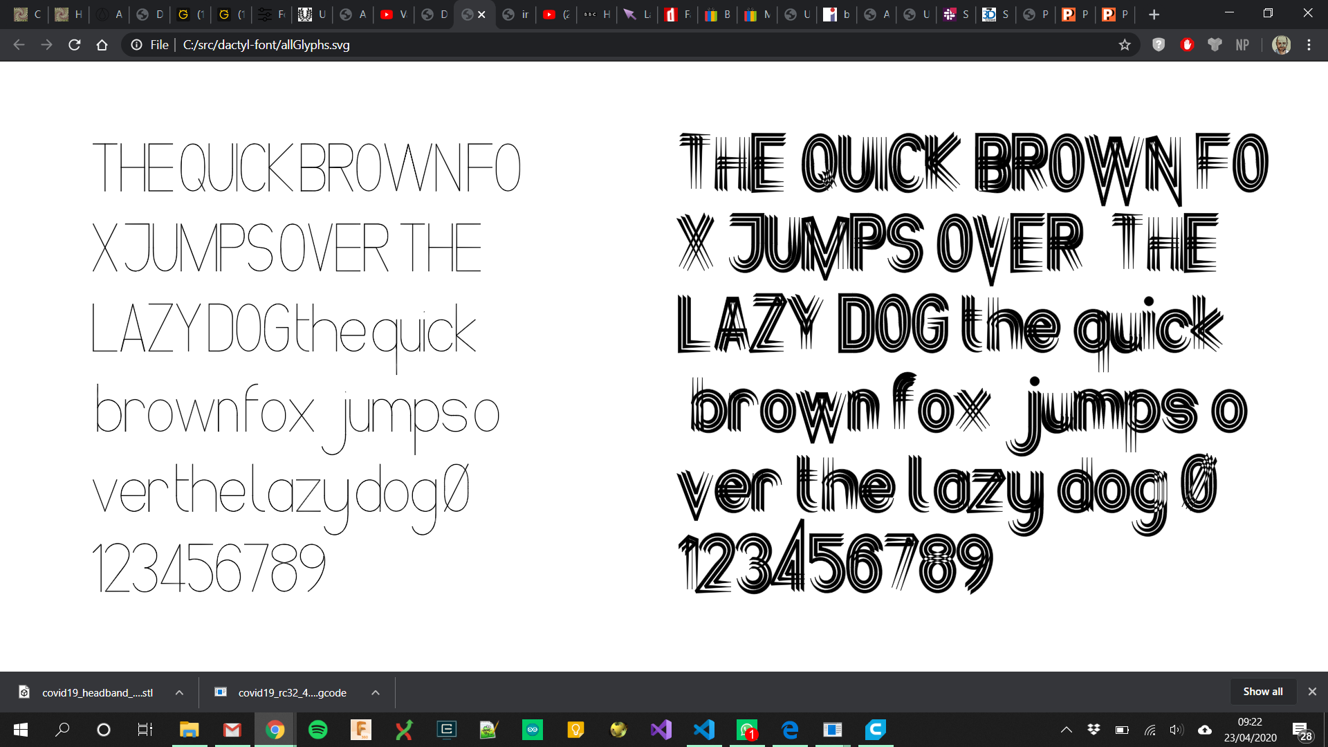
Task: Open the NP extension
Action: pos(1242,45)
